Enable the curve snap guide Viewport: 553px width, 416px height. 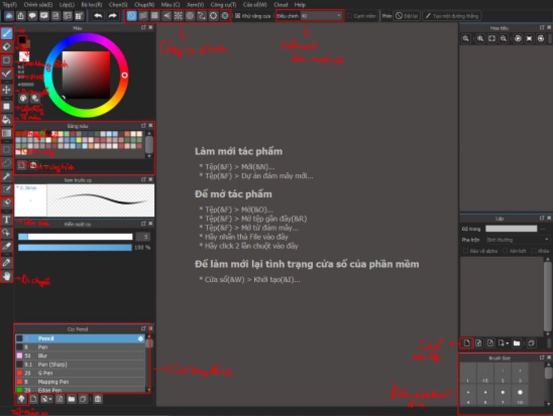[201, 16]
